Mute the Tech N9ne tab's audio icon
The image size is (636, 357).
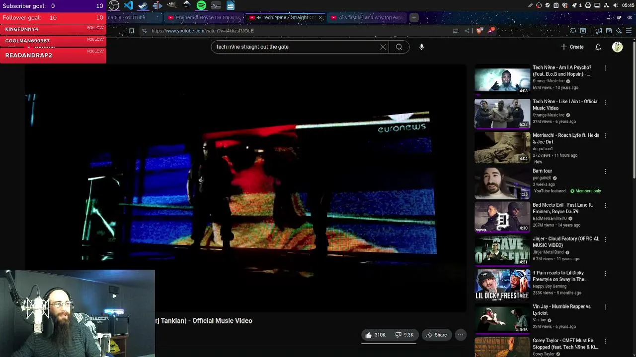(258, 17)
